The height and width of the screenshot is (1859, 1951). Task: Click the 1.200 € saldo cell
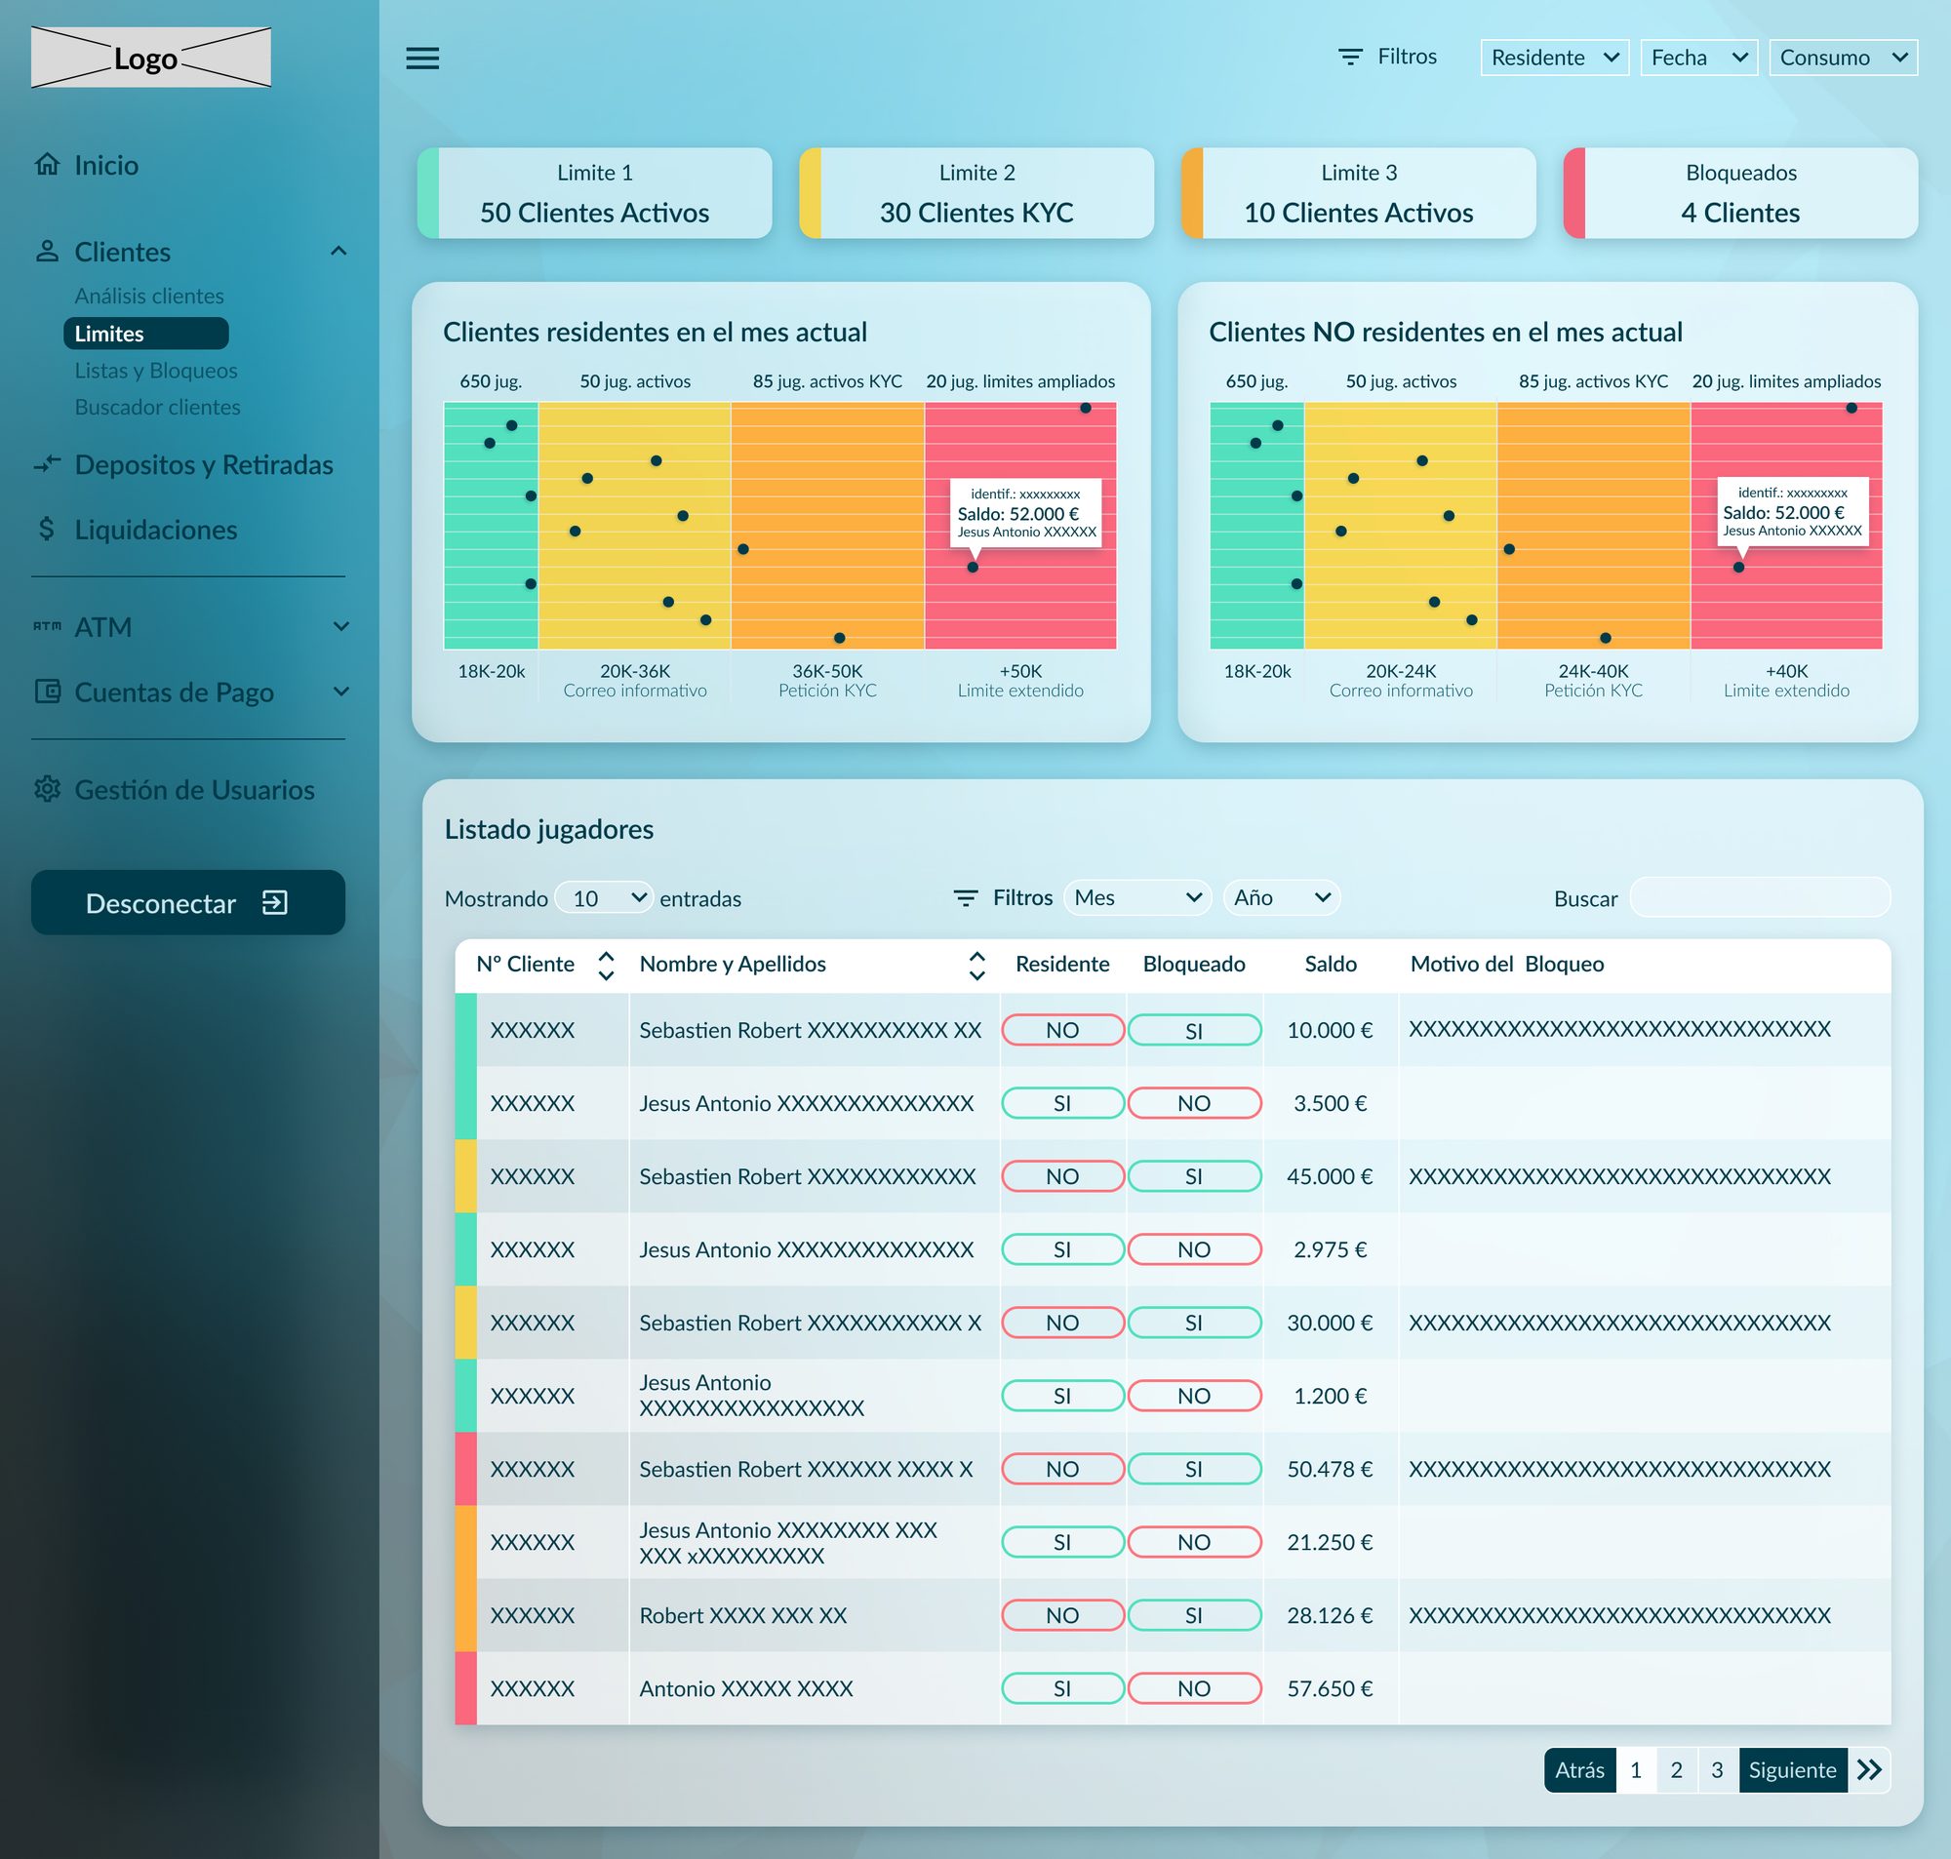point(1330,1396)
